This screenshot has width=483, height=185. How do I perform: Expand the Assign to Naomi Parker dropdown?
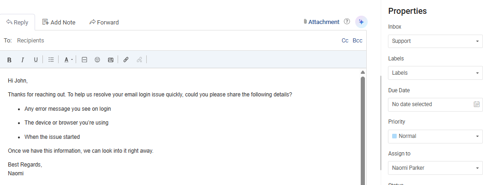[435, 168]
